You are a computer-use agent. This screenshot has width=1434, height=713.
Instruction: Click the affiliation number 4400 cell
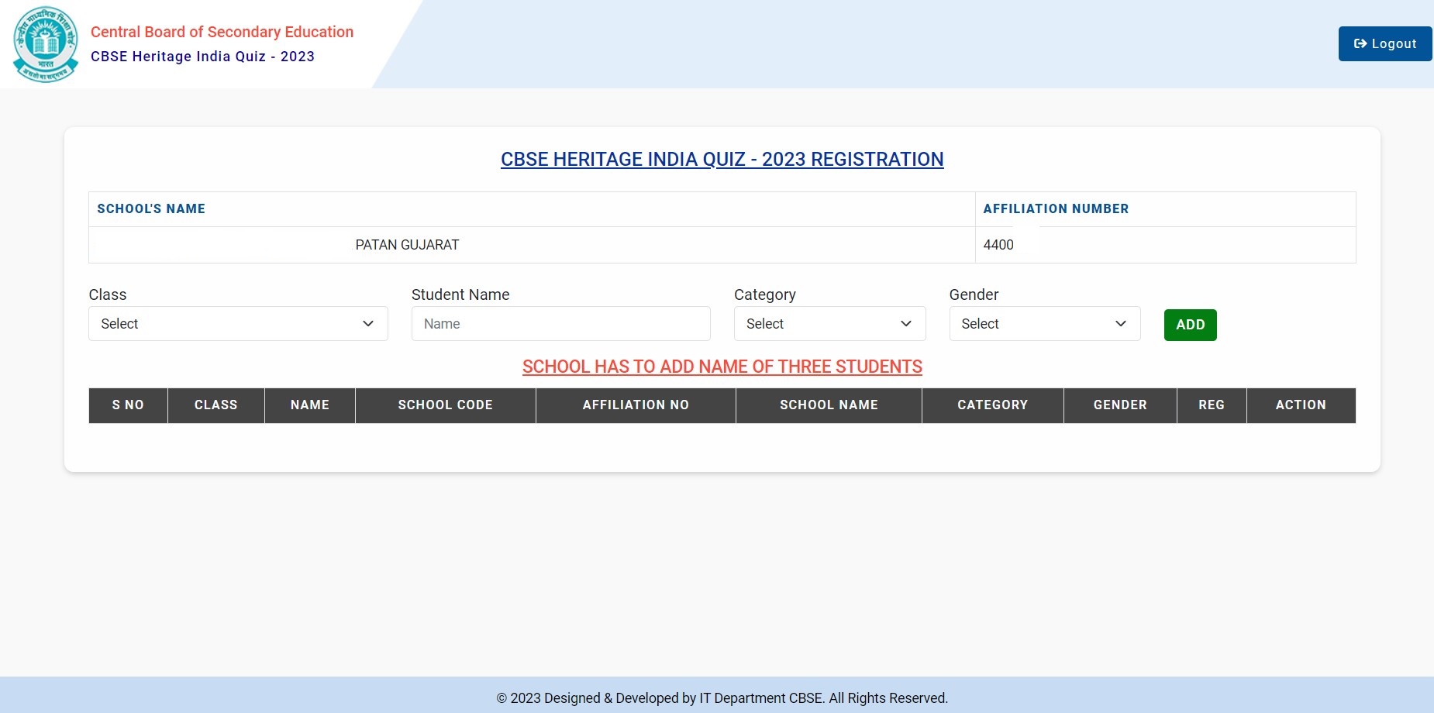[999, 244]
